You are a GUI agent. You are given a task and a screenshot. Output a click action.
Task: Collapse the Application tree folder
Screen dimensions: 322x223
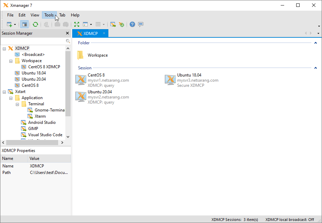coord(11,98)
